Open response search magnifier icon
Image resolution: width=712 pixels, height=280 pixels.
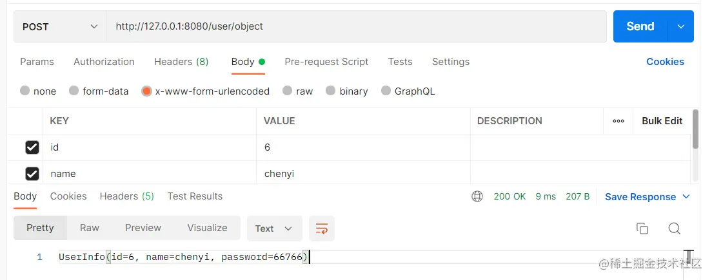click(675, 229)
